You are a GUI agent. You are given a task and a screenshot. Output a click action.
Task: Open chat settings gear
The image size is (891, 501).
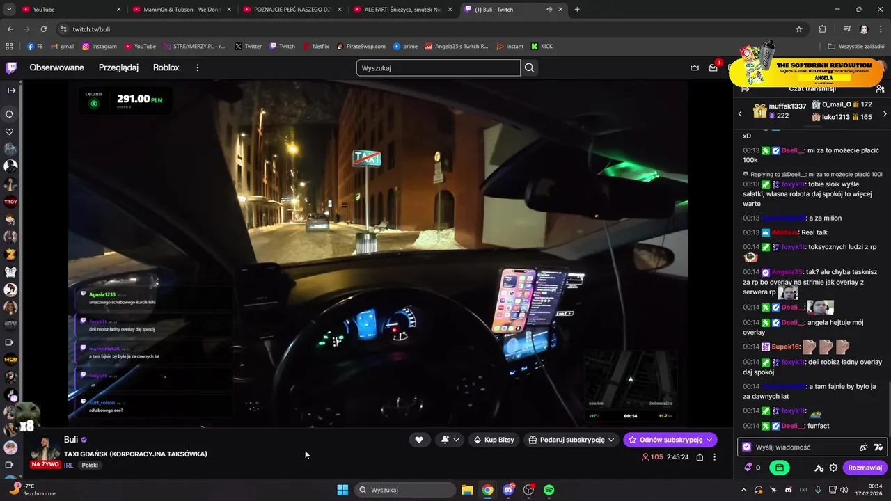coord(833,468)
